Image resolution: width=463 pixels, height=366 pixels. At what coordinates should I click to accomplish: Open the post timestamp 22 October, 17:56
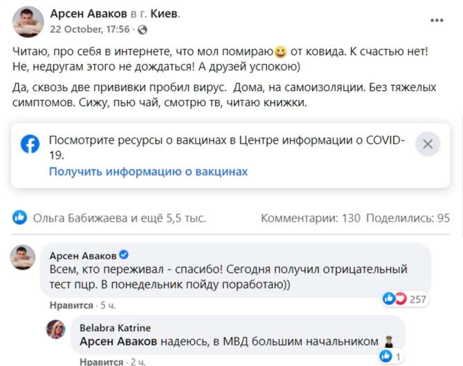click(90, 30)
